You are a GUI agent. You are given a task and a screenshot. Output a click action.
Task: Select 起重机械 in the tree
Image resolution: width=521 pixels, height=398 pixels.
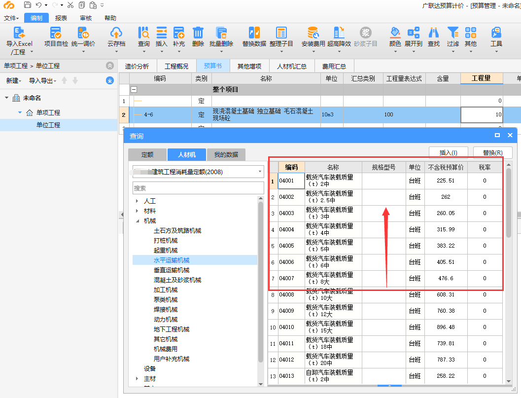coord(166,251)
